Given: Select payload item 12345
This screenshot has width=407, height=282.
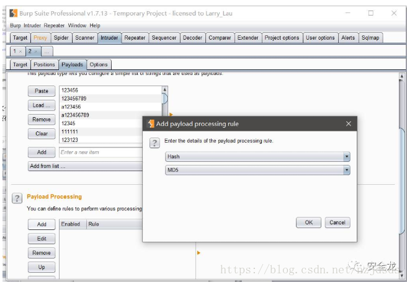Looking at the screenshot, I should 101,123.
